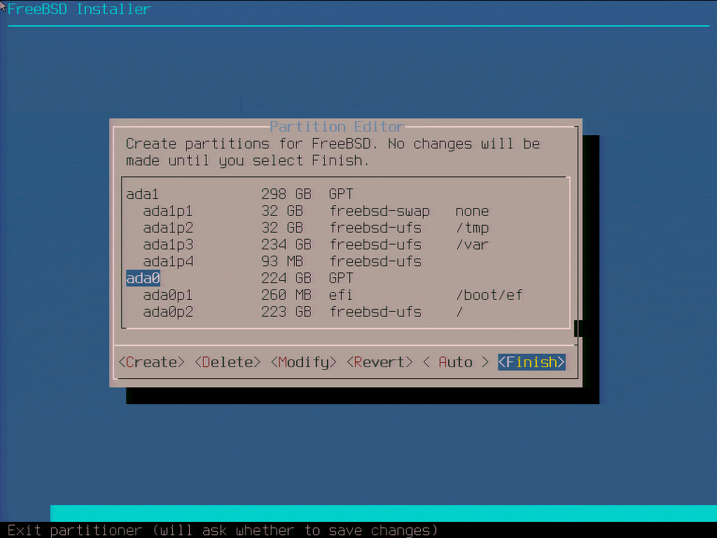The image size is (717, 538).
Task: Choose the ada1p4 partition row
Action: click(x=346, y=261)
